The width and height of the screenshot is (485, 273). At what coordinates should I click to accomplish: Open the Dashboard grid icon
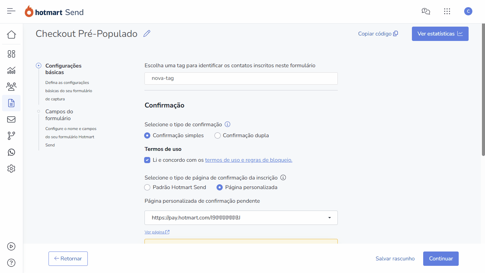[11, 54]
